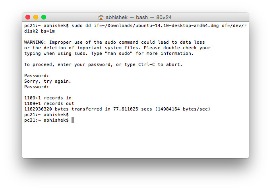Click the blinking cursor block at the last prompt
The width and height of the screenshot is (271, 190).
click(73, 120)
